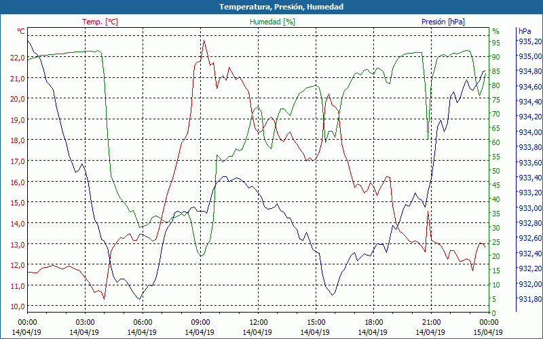Click the '14/04/19' date under 12:00
Viewport: 543px width, 339px height.
coord(257,332)
